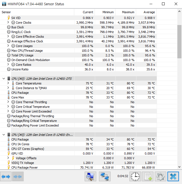182x184 pixels.
Task: Click the Bus Clock row clock icon
Action: pyautogui.click(x=9, y=27)
